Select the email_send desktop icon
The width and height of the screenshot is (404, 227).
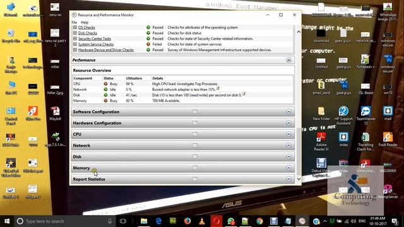tap(321, 88)
